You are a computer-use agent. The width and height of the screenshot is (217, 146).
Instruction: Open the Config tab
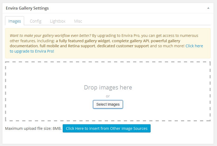[35, 21]
